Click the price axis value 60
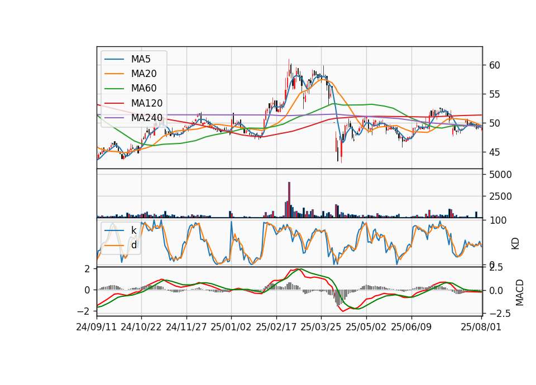The width and height of the screenshot is (536, 385). 494,65
